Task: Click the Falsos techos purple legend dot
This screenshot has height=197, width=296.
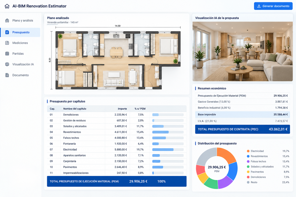Action: coord(248,162)
